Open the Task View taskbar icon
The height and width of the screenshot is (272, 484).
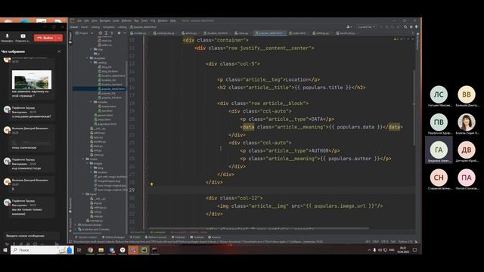click(x=79, y=250)
